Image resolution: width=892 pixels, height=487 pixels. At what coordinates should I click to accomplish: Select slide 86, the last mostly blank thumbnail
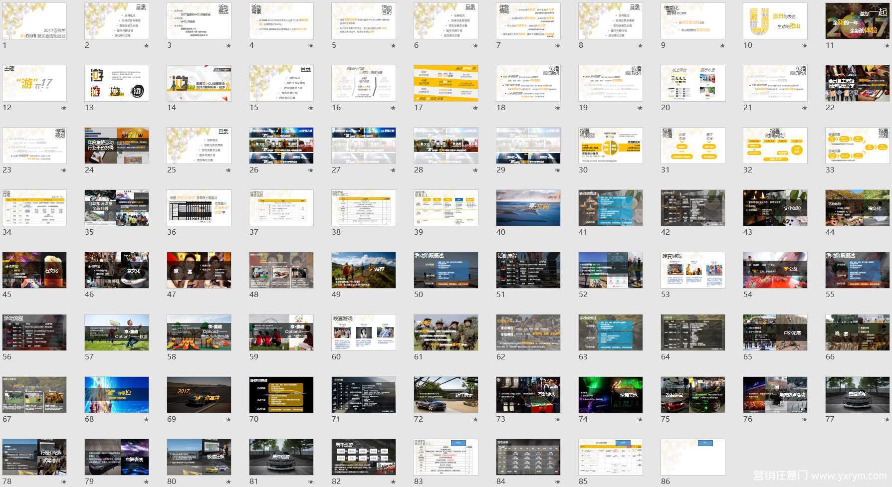[x=693, y=457]
